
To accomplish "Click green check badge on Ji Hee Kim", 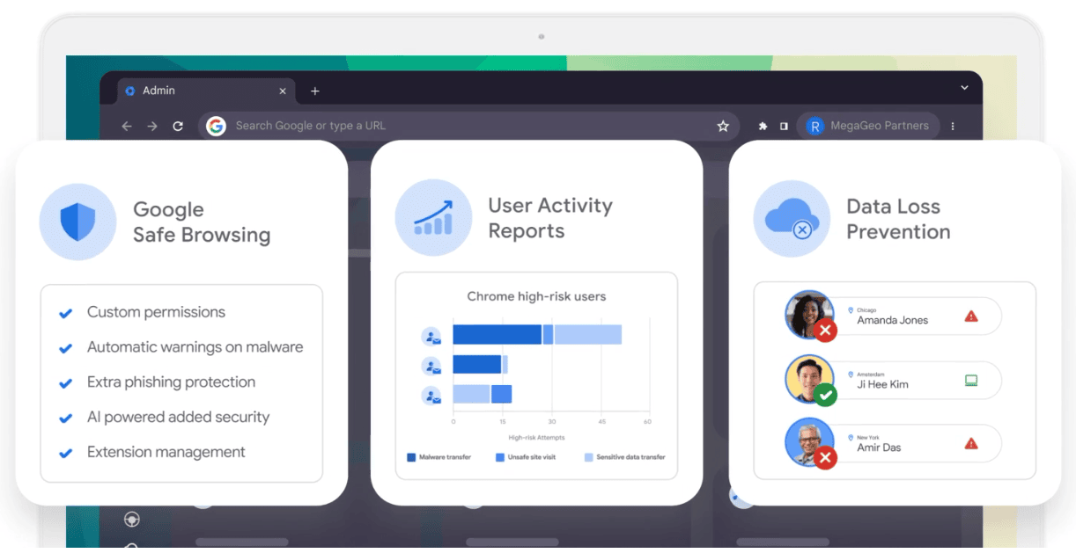I will (x=825, y=395).
